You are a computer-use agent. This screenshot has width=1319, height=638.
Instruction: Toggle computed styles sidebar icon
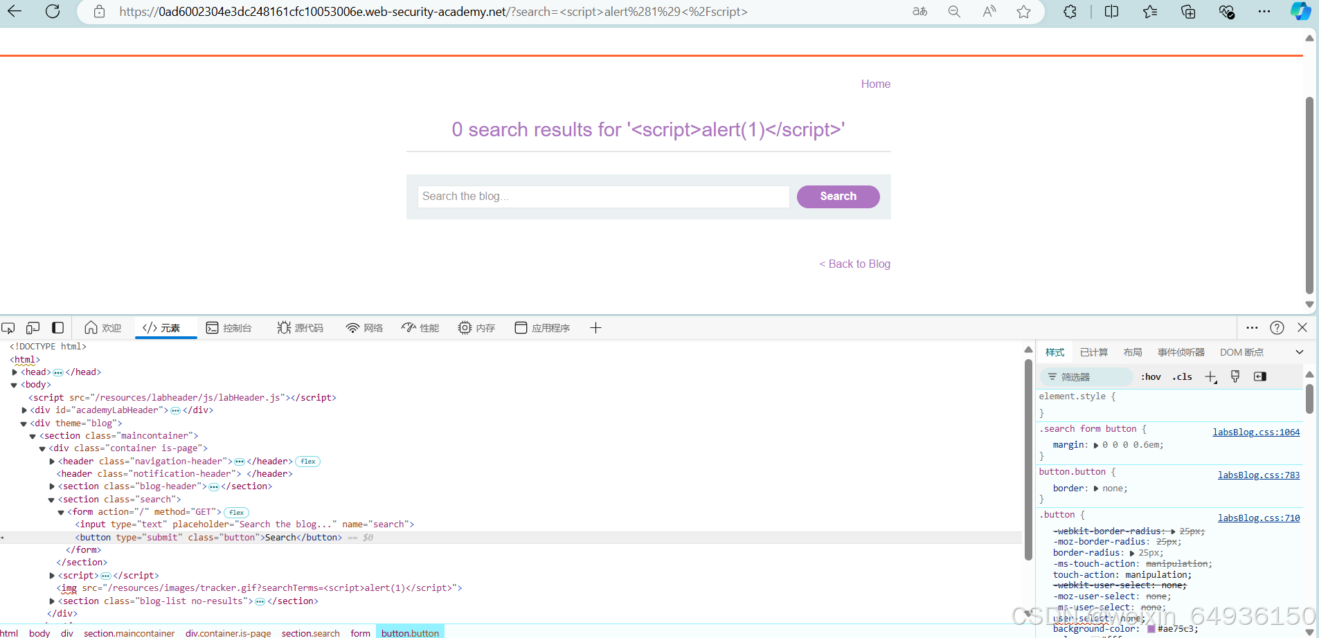[x=1260, y=376]
